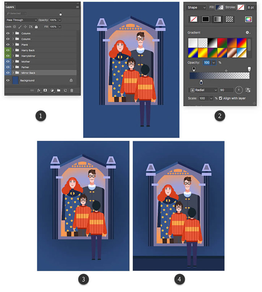Hide the Mirror Back group
The image size is (262, 292).
click(x=8, y=73)
